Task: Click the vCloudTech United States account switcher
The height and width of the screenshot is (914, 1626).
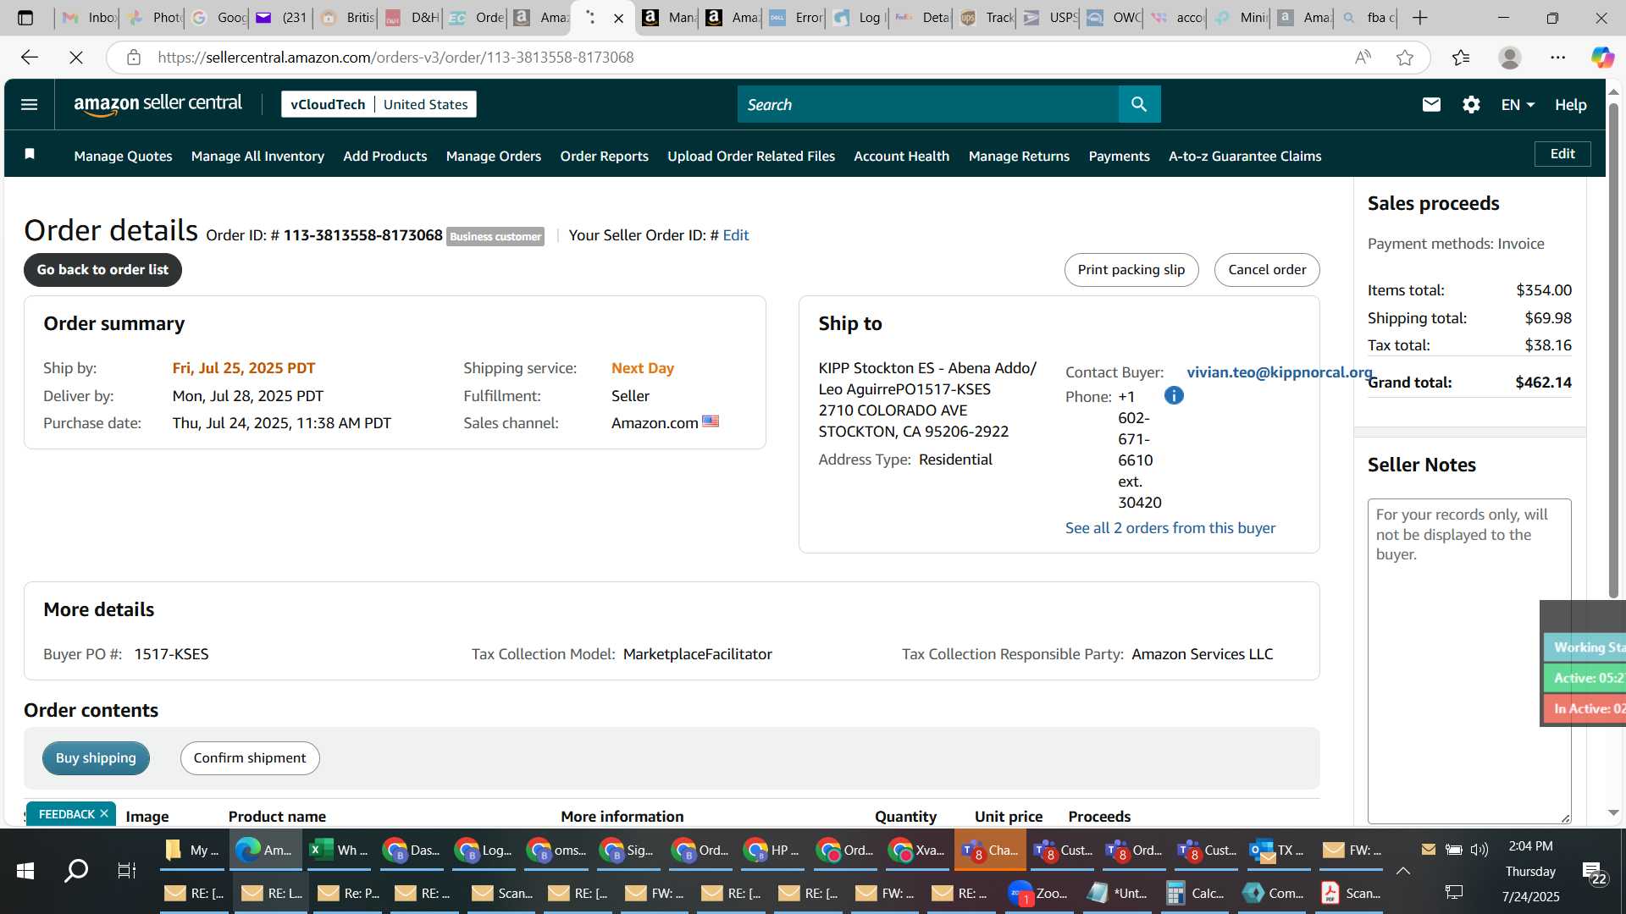Action: click(379, 104)
